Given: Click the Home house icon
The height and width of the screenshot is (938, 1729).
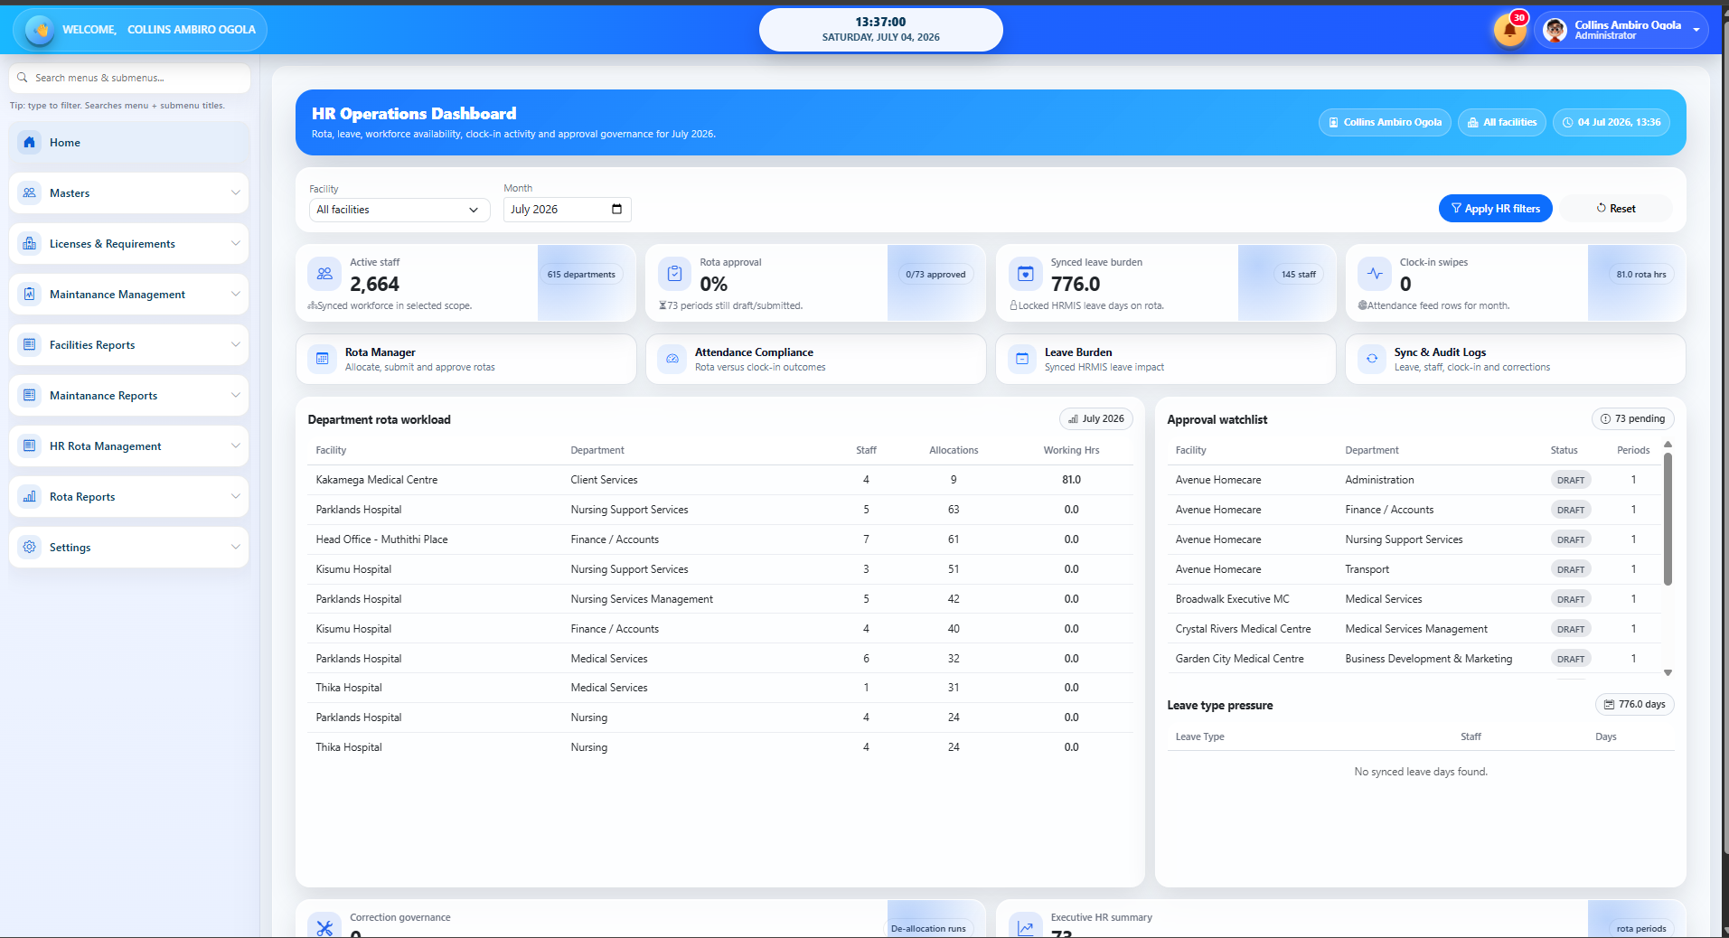Looking at the screenshot, I should (30, 142).
